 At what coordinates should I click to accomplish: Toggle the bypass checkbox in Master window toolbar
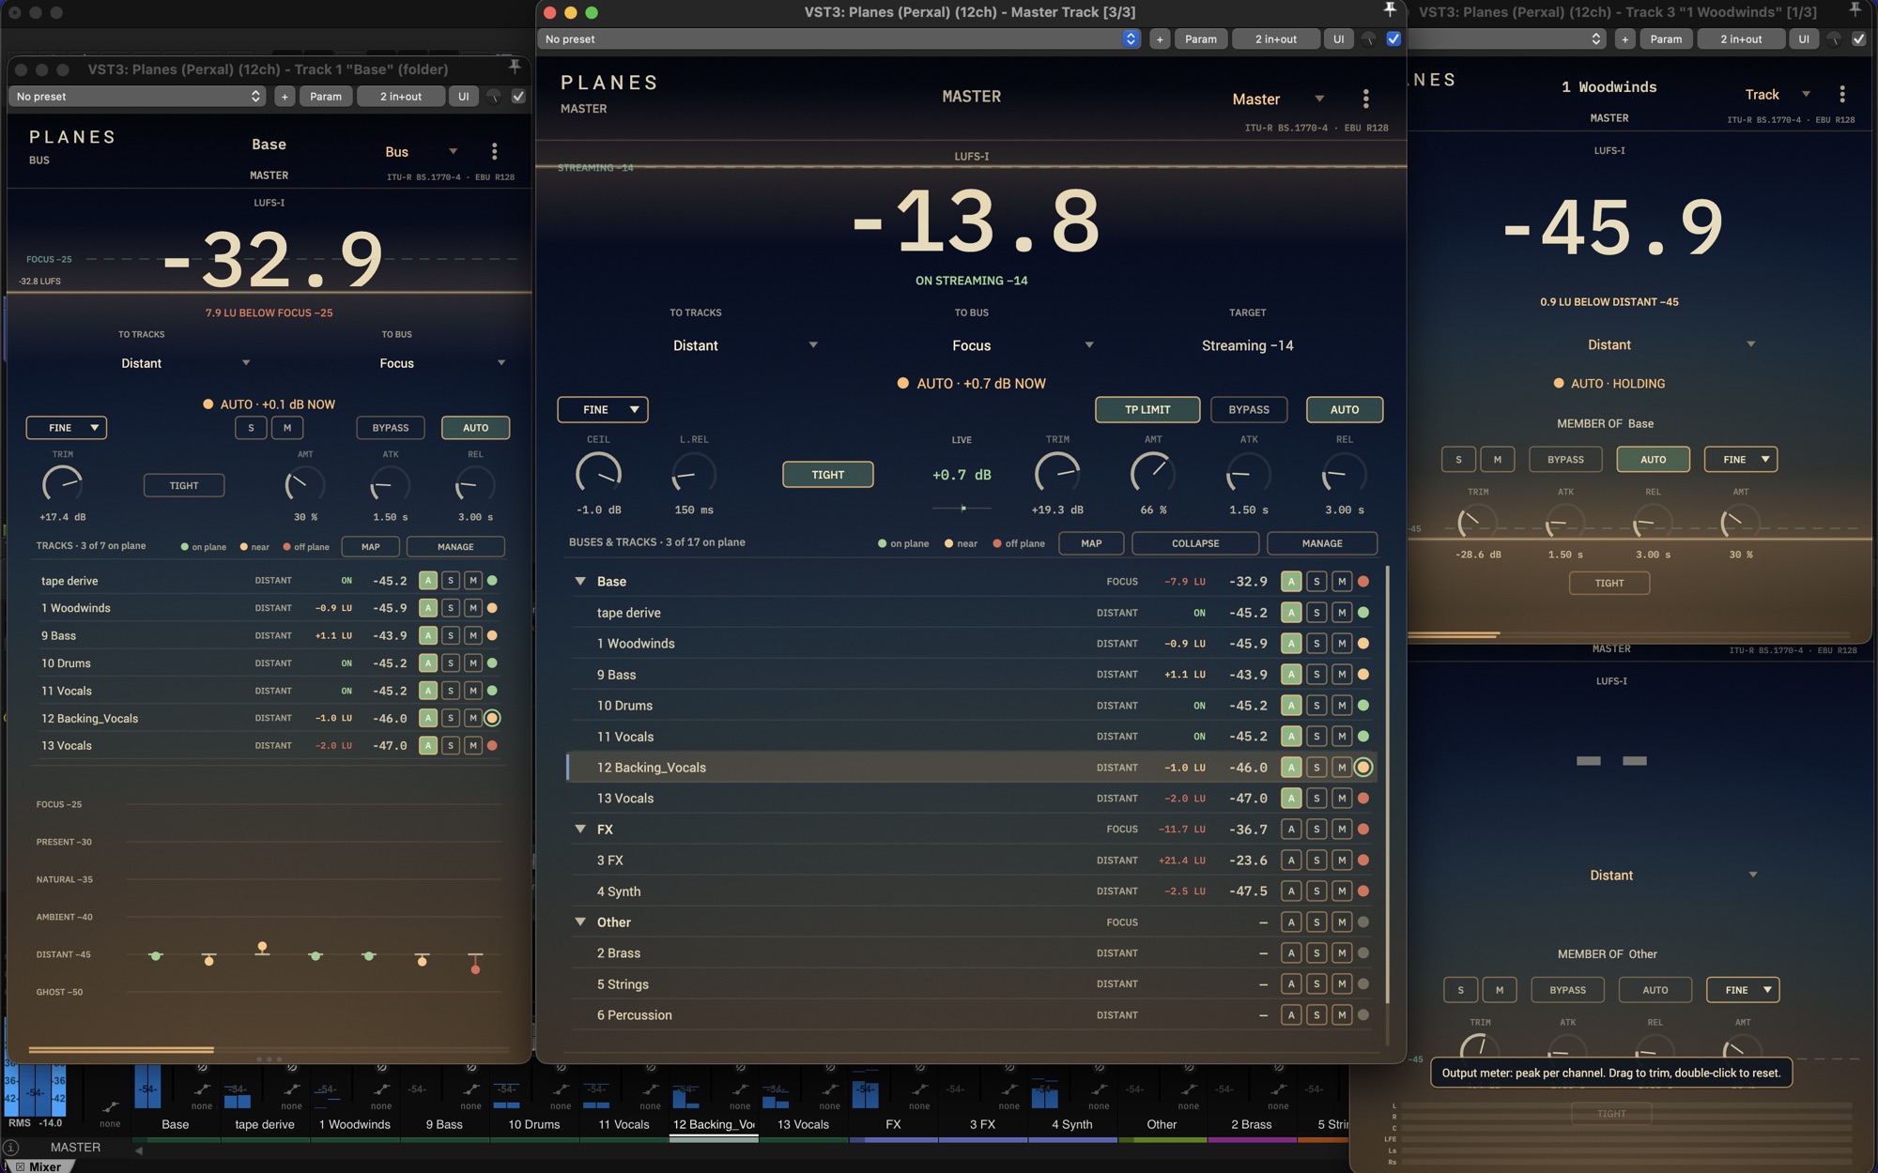click(1393, 39)
